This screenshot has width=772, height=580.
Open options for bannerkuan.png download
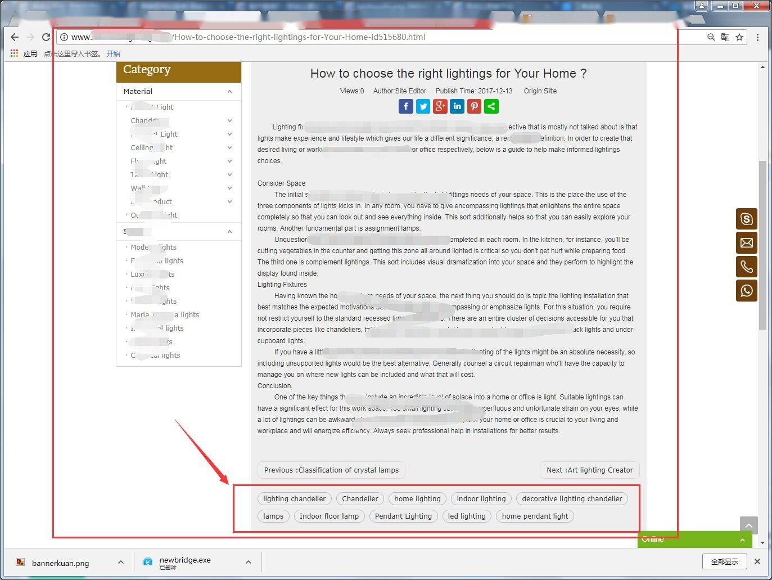click(121, 562)
